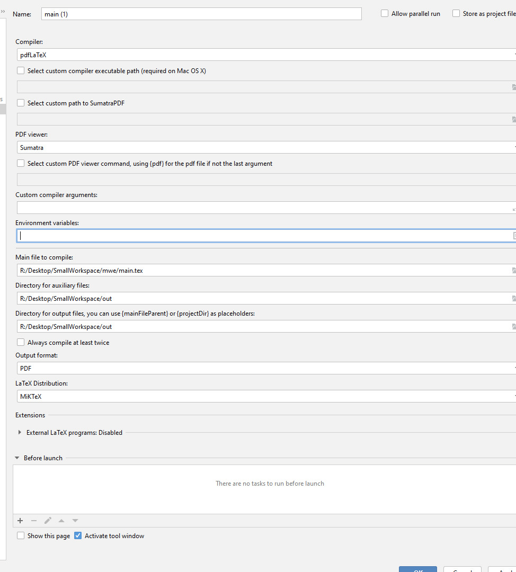This screenshot has width=516, height=572.
Task: Disable Activate tool window
Action: [x=78, y=535]
